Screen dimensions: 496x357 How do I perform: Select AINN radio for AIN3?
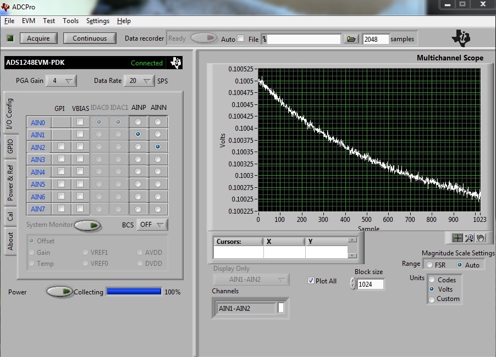[157, 159]
